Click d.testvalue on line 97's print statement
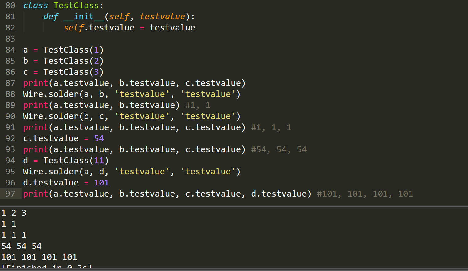The height and width of the screenshot is (271, 468). click(280, 193)
